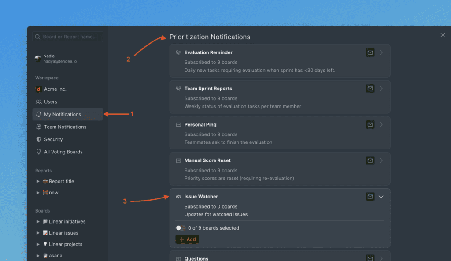Click email icon for Manual Score Reset
This screenshot has height=261, width=451.
[370, 161]
